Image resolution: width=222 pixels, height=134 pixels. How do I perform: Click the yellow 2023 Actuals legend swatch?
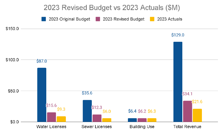152,19
